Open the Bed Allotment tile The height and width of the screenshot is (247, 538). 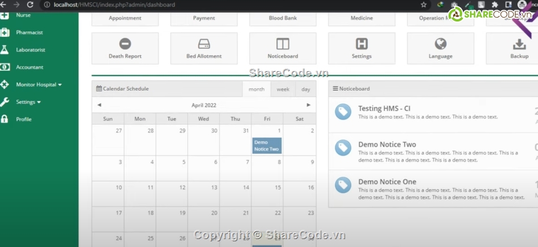(x=204, y=48)
